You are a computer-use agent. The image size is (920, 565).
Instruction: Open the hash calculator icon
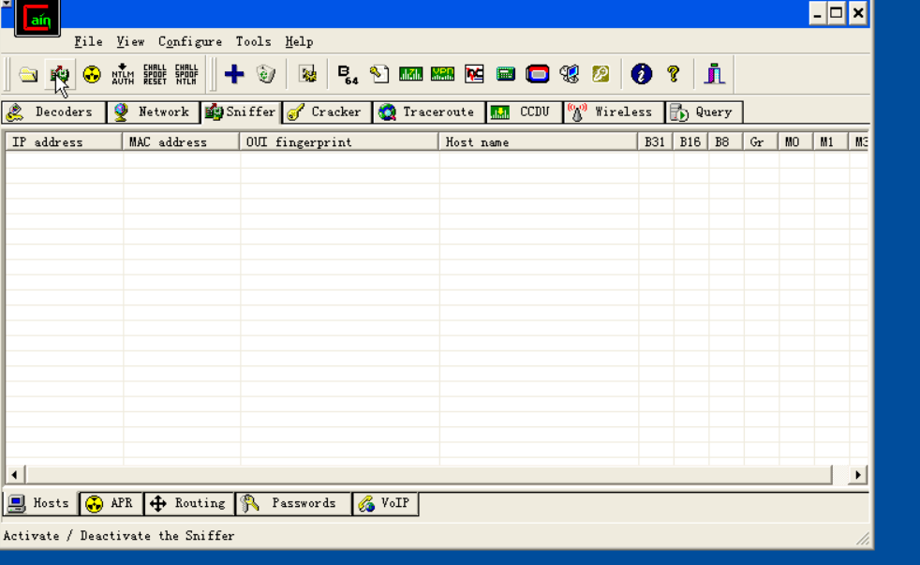(505, 74)
